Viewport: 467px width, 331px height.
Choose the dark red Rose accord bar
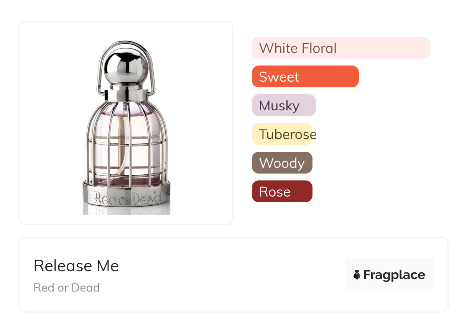click(x=282, y=192)
